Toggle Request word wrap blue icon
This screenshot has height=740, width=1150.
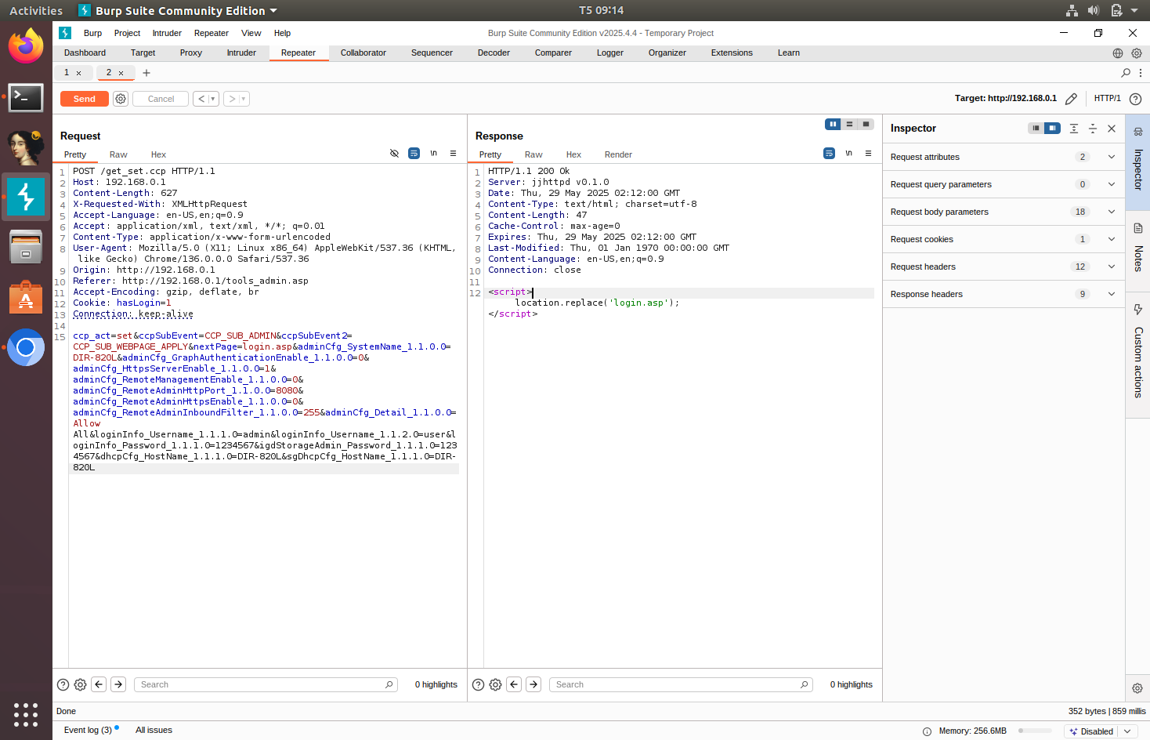pos(414,154)
